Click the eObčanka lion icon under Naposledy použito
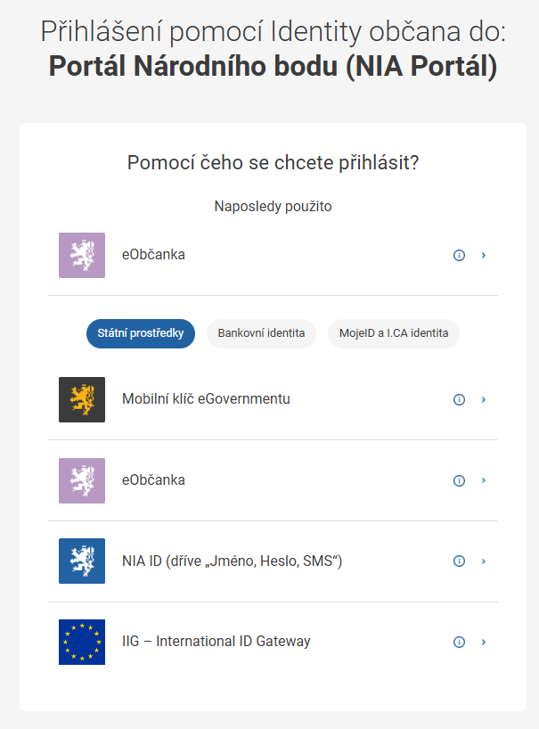This screenshot has height=729, width=539. tap(81, 255)
